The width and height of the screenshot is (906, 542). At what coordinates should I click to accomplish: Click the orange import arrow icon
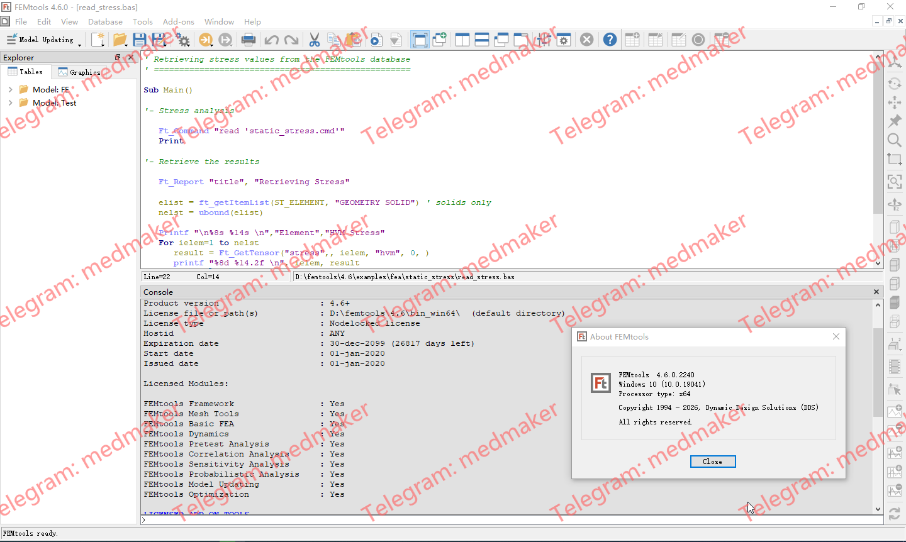click(204, 40)
